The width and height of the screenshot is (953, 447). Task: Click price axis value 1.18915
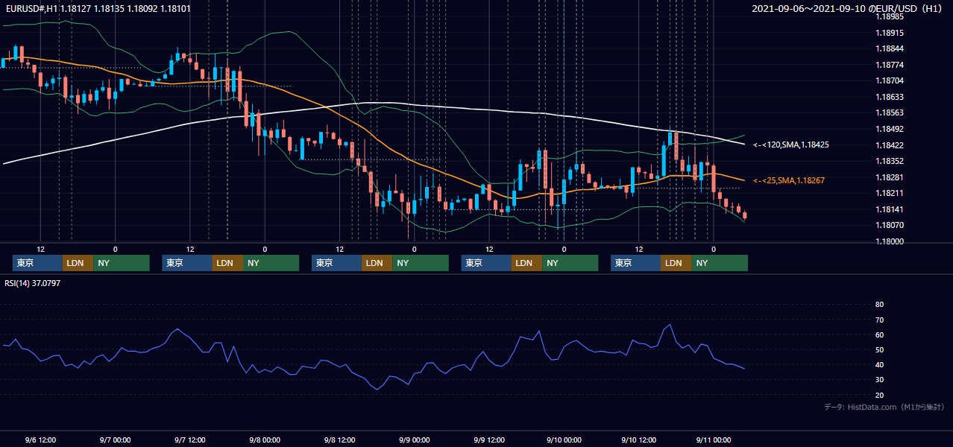889,33
